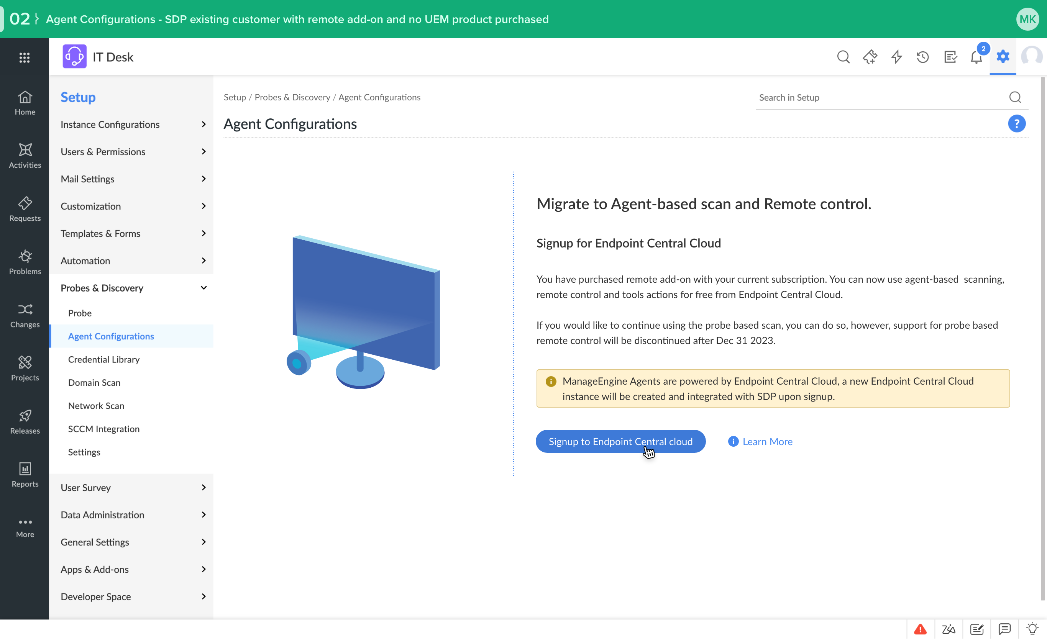This screenshot has width=1047, height=639.
Task: Open red warning alert icon in footer
Action: 921,629
